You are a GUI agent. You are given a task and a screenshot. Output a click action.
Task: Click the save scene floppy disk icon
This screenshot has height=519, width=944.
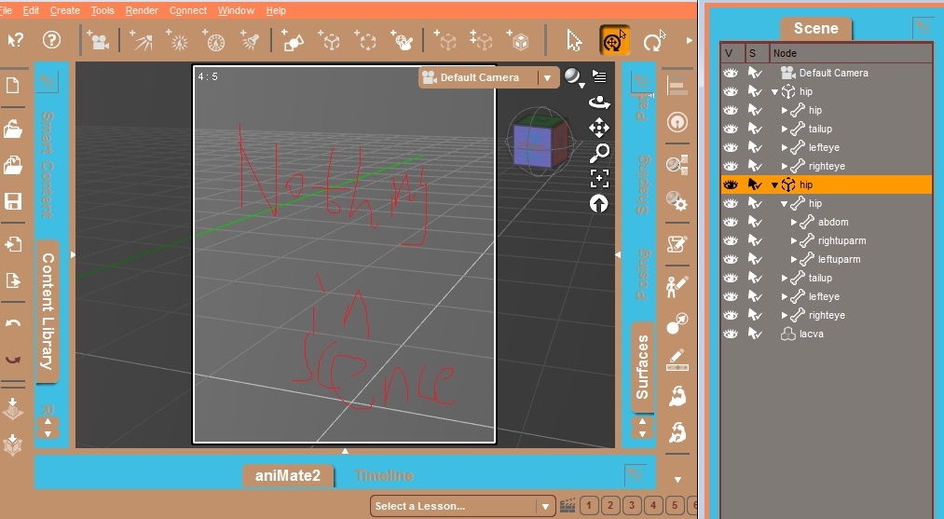(13, 202)
